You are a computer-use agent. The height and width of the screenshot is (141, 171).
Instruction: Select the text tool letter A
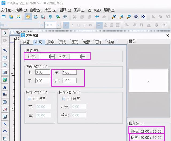[5, 87]
